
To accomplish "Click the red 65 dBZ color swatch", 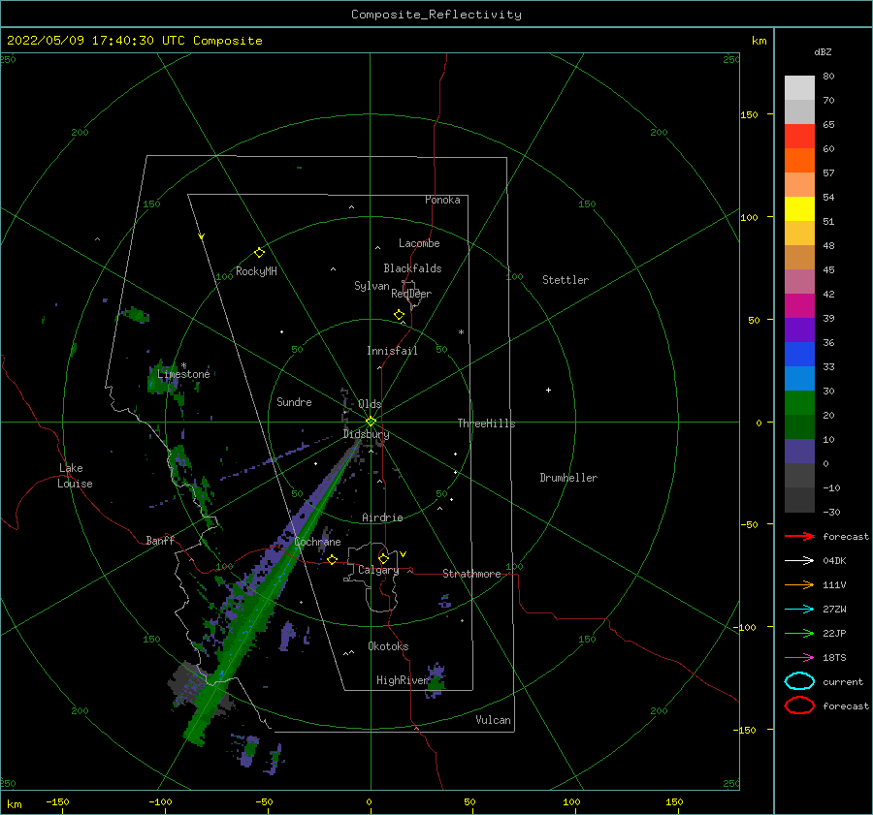I will click(x=799, y=137).
